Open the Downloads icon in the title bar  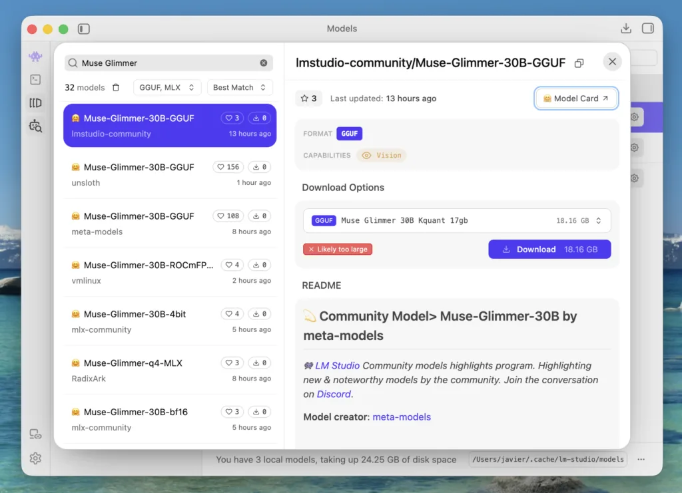[626, 29]
